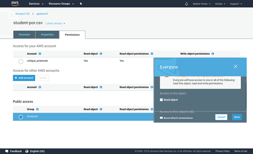
Task: Click the disabled Delete button
Action: pyautogui.click(x=43, y=78)
